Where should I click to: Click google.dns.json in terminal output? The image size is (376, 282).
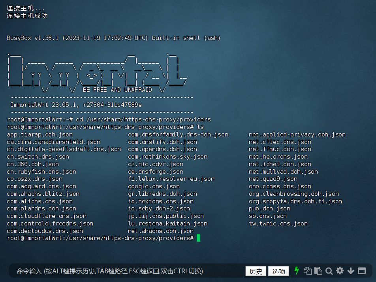point(154,186)
